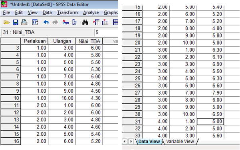Open the File menu

point(6,12)
